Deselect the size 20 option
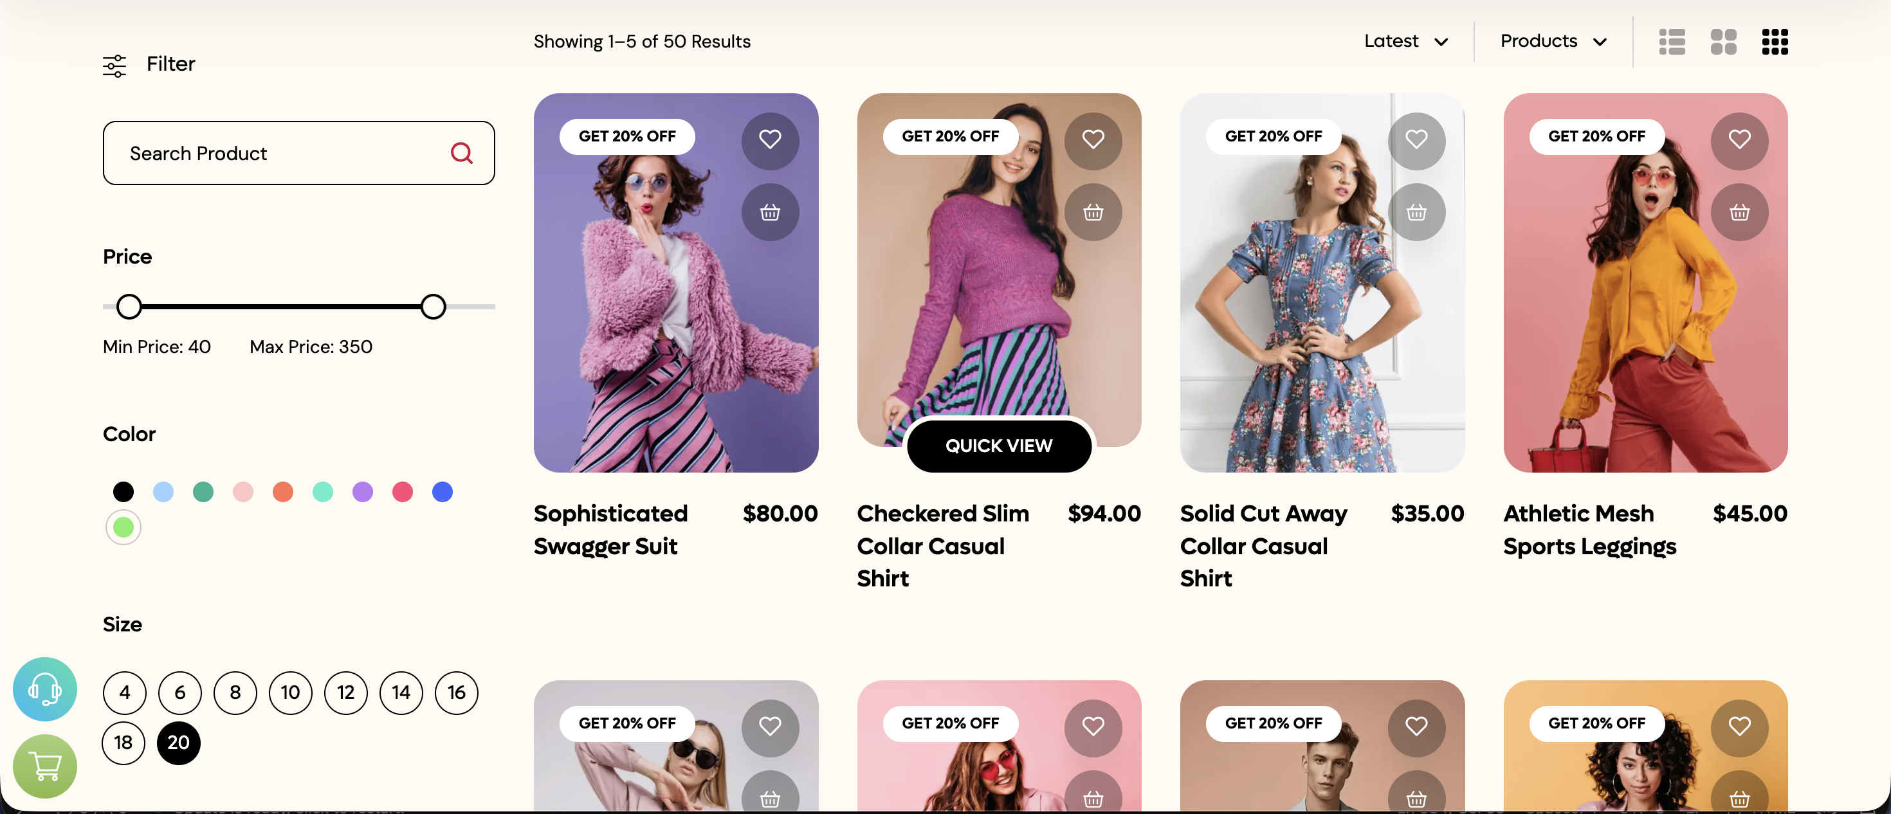This screenshot has height=814, width=1891. 178,742
